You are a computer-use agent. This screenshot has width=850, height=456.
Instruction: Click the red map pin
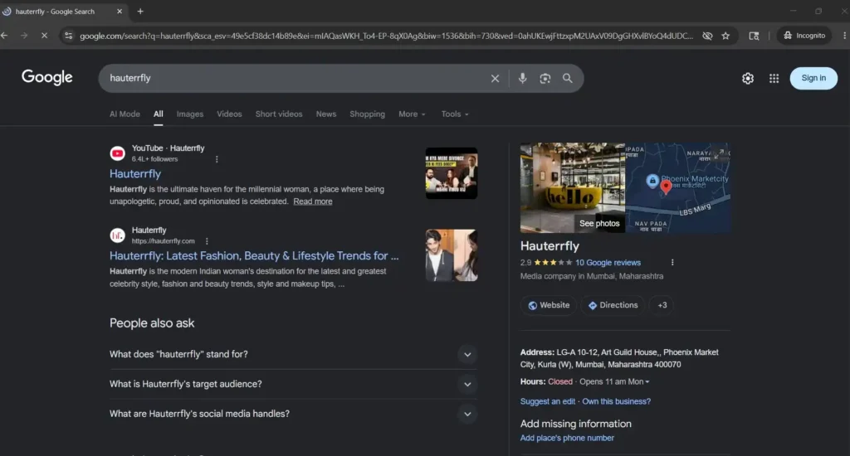[667, 187]
